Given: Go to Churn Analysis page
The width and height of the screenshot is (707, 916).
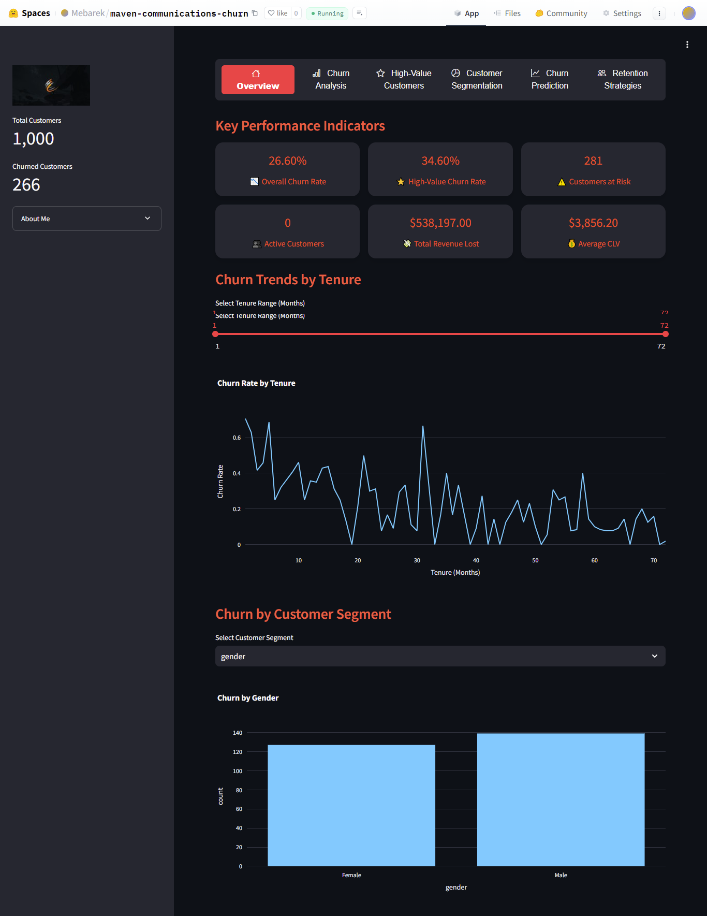Looking at the screenshot, I should tap(331, 80).
